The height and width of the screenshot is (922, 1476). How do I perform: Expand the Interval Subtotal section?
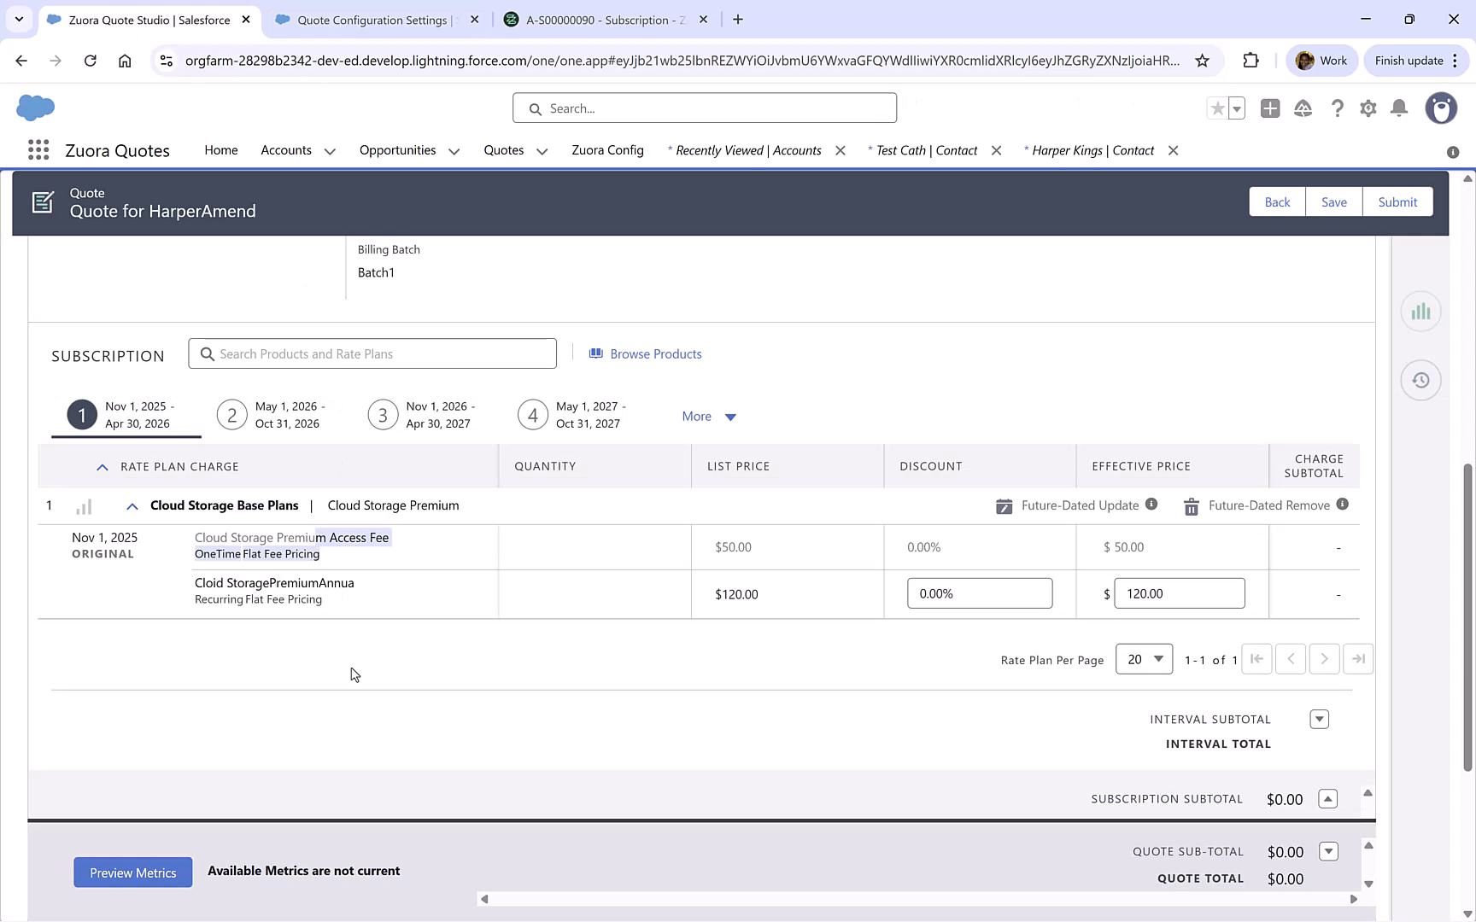1319,719
